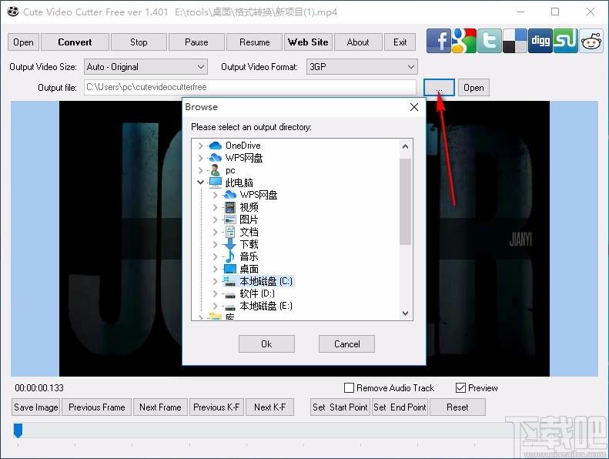
Task: Click the 视频 film icon
Action: pos(230,207)
